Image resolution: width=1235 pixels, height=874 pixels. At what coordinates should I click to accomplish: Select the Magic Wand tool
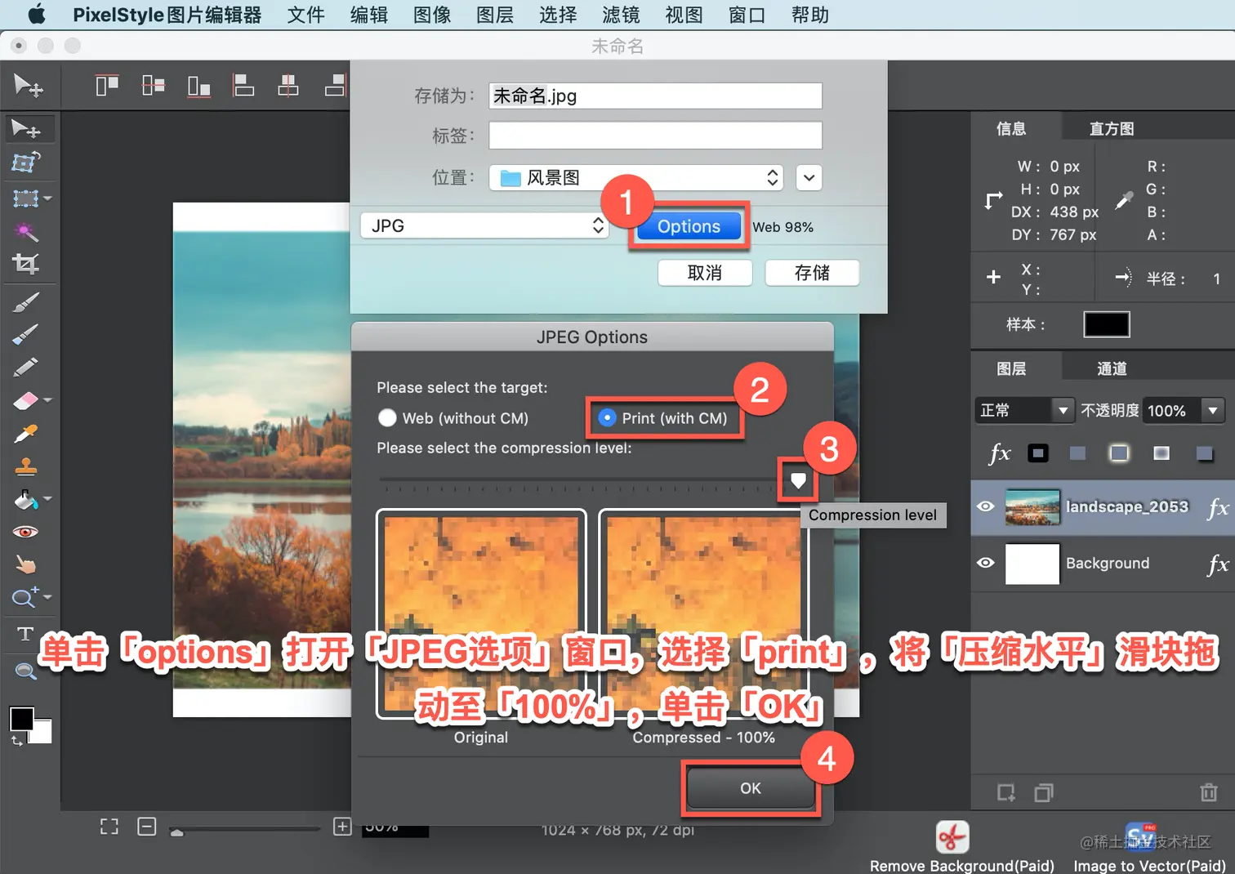click(25, 232)
